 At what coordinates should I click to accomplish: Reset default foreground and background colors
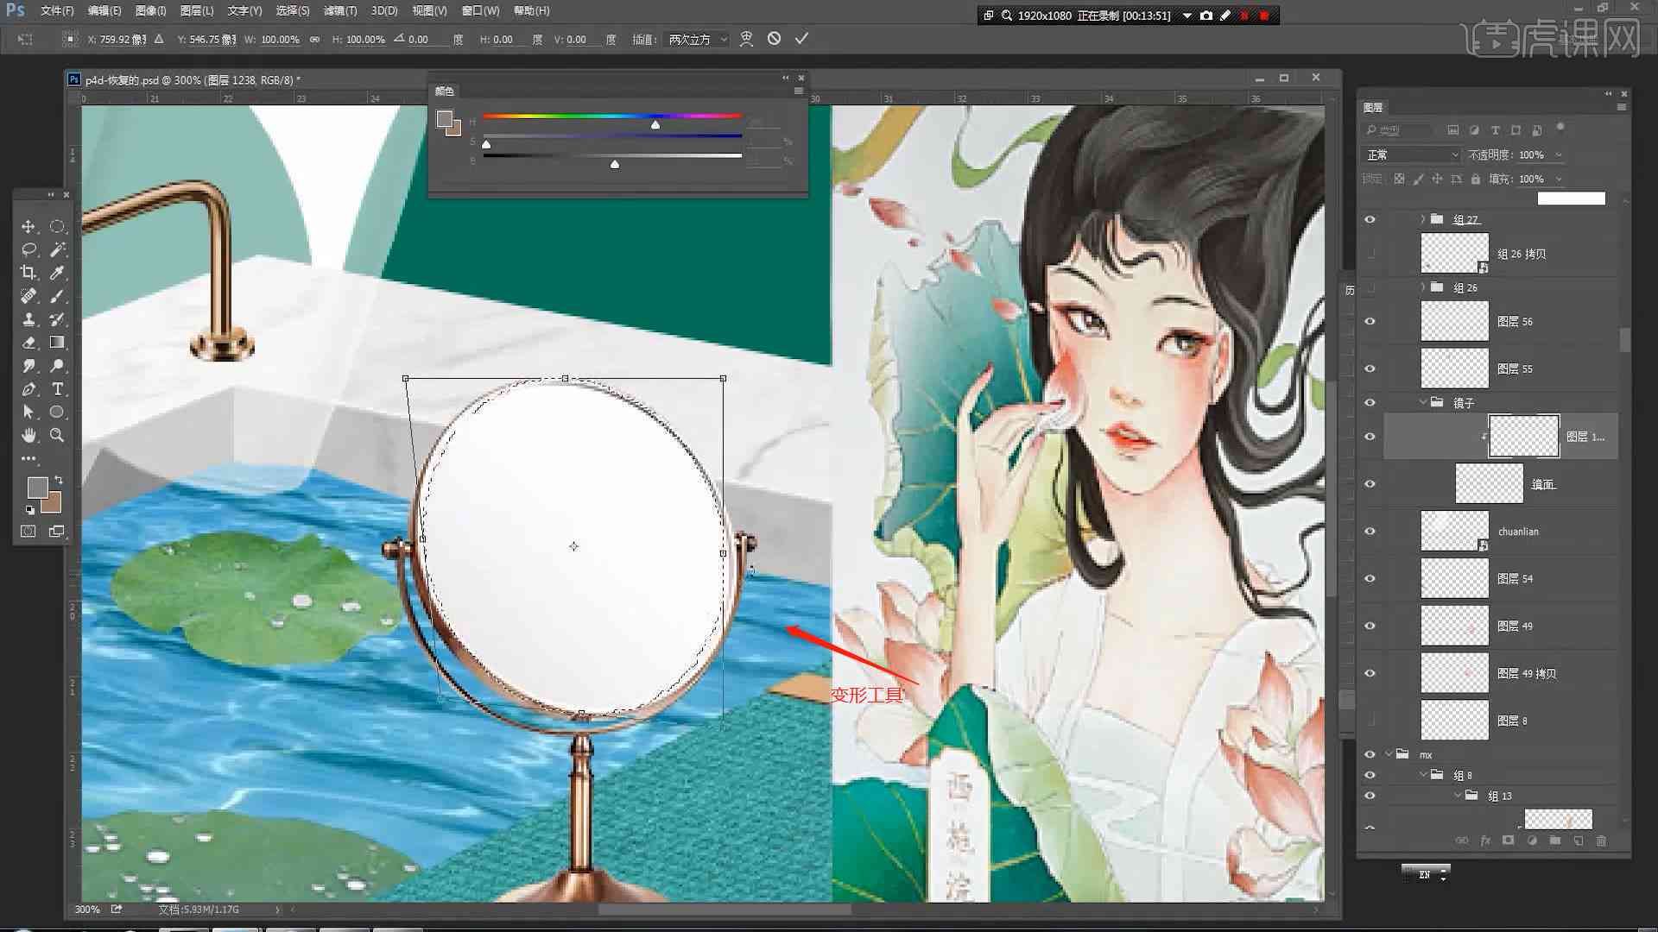(29, 510)
